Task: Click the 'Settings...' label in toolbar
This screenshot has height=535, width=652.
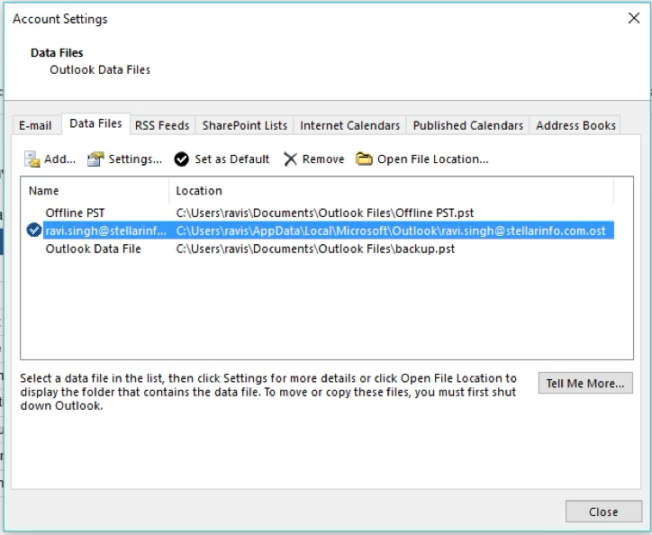Action: 135,159
